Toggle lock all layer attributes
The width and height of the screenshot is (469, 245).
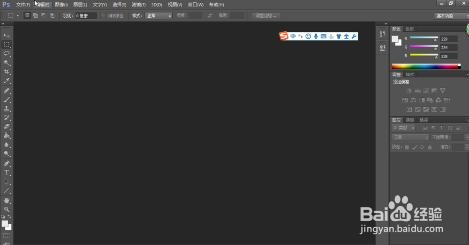(430, 147)
